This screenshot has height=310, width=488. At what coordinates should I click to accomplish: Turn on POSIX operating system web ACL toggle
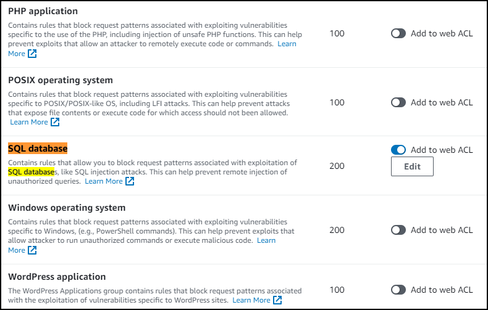tap(398, 102)
